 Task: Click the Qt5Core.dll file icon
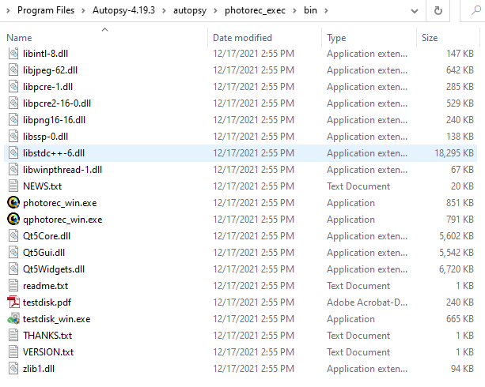tap(13, 236)
